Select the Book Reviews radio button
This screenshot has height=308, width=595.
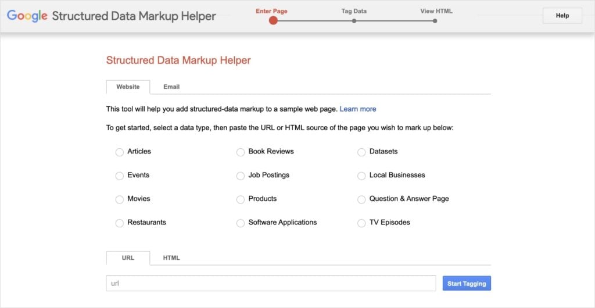tap(241, 152)
